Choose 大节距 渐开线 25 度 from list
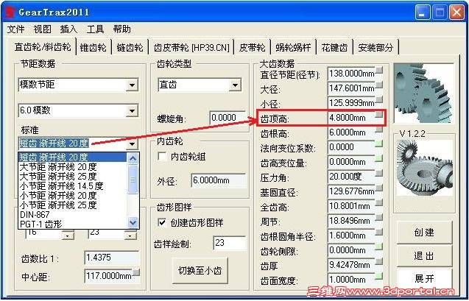This screenshot has height=301, width=469. tap(73, 177)
